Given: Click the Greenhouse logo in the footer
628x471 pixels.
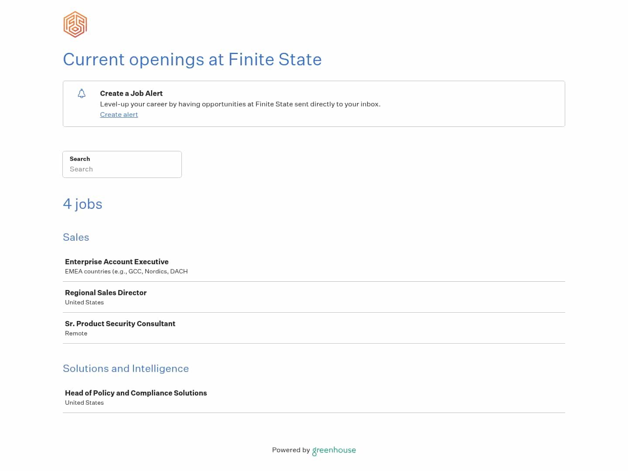Looking at the screenshot, I should tap(334, 451).
